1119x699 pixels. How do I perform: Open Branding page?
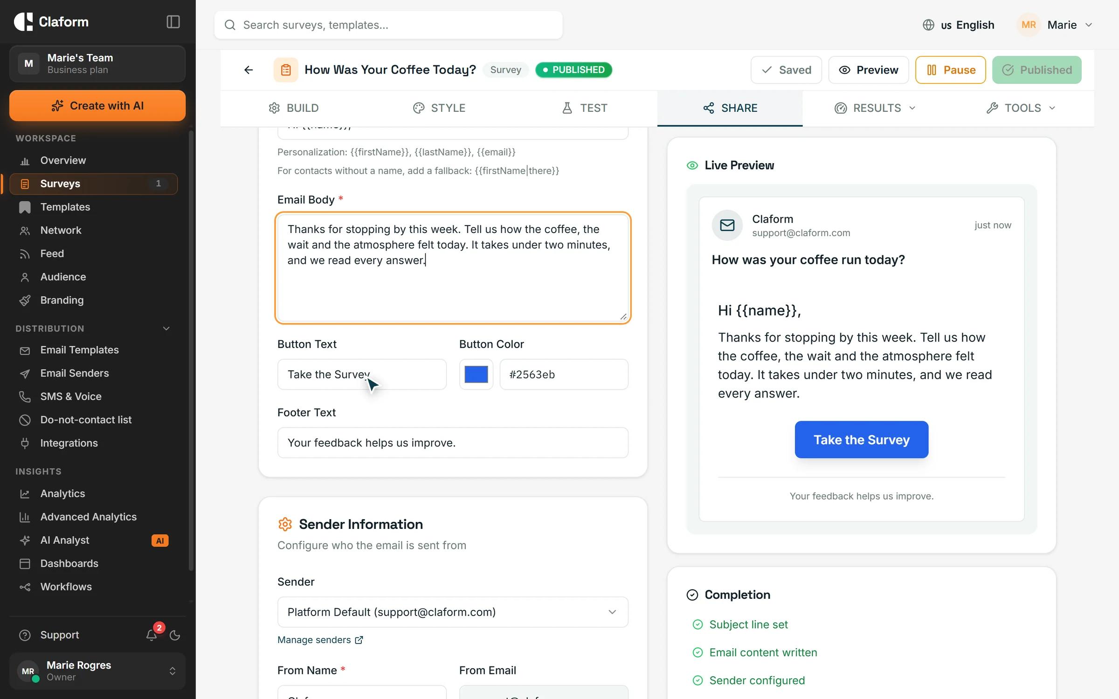pyautogui.click(x=93, y=300)
